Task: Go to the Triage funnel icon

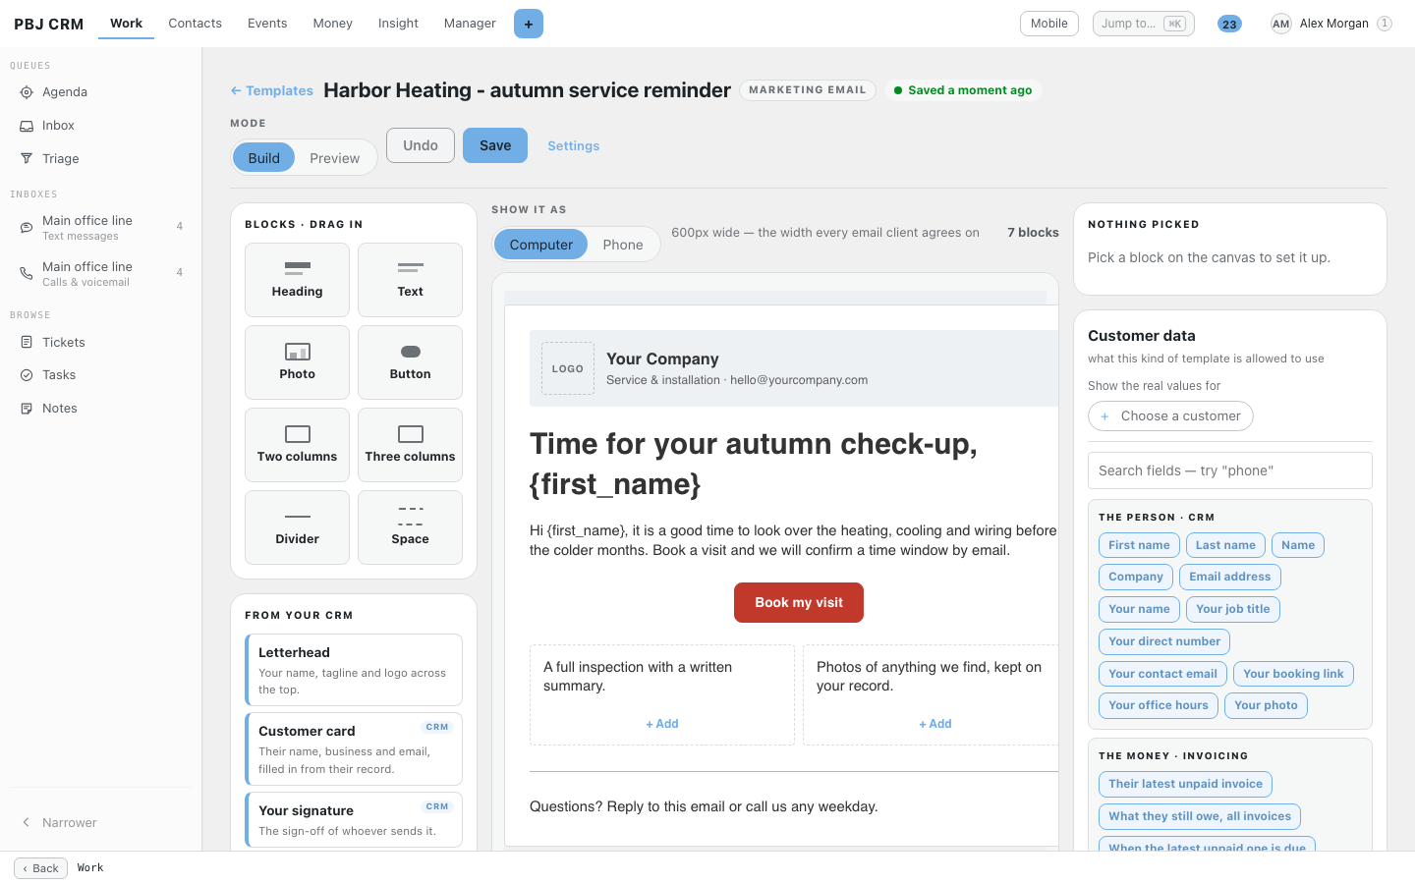Action: tap(27, 159)
